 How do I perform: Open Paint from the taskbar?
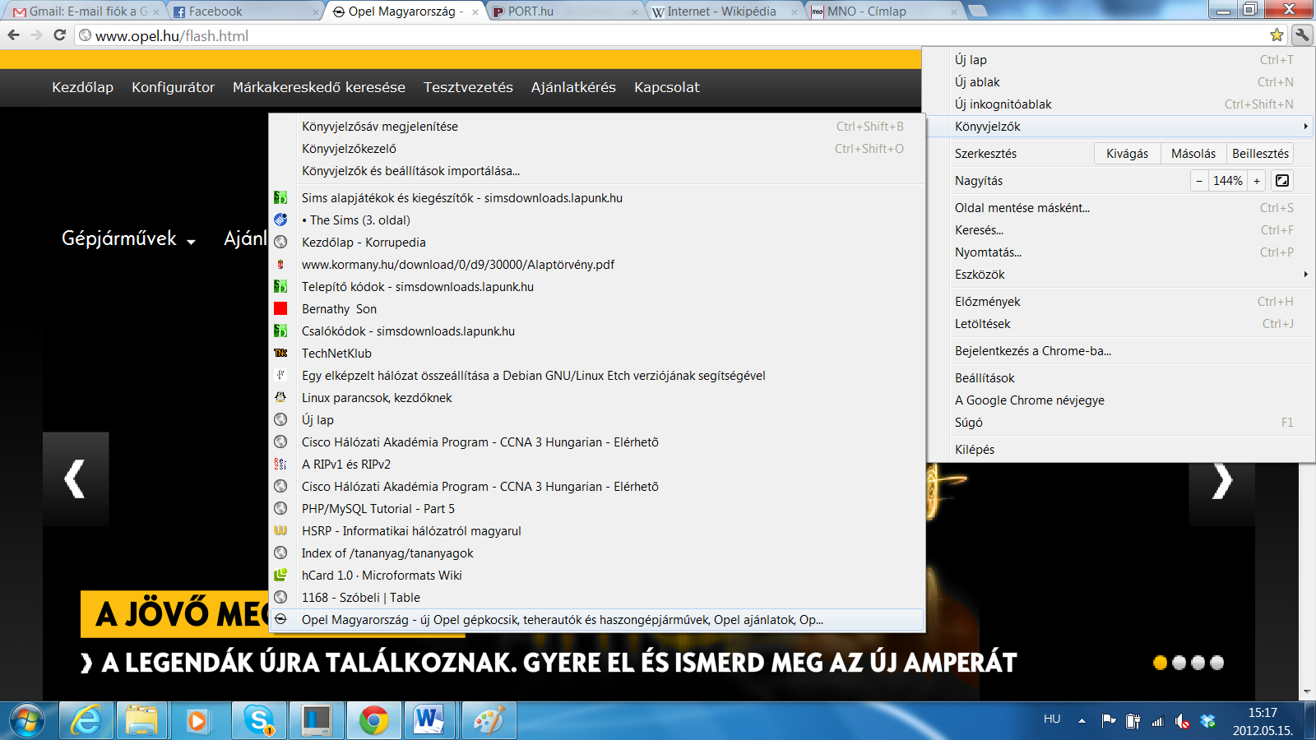pyautogui.click(x=489, y=721)
